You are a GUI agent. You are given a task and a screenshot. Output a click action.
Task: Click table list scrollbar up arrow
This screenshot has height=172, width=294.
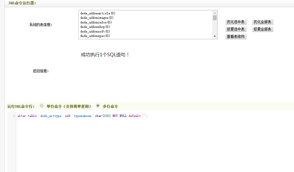tap(215, 13)
